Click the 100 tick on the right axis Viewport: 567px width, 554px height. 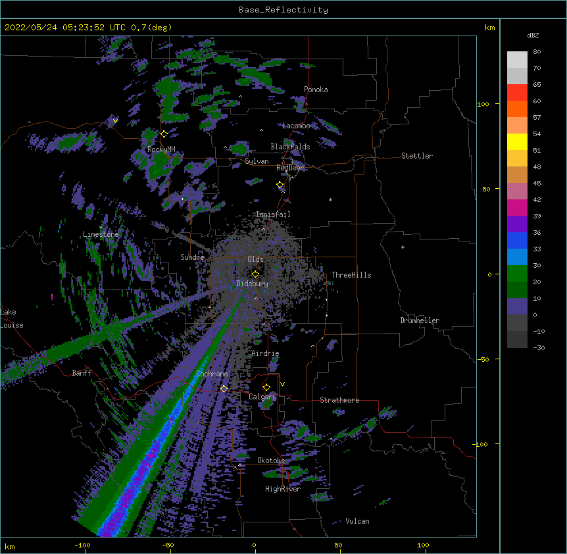click(x=483, y=104)
